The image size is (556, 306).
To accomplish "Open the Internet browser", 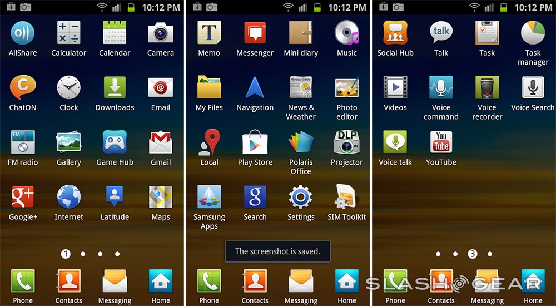I will pyautogui.click(x=69, y=196).
